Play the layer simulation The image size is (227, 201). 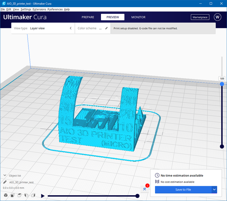(x=43, y=196)
